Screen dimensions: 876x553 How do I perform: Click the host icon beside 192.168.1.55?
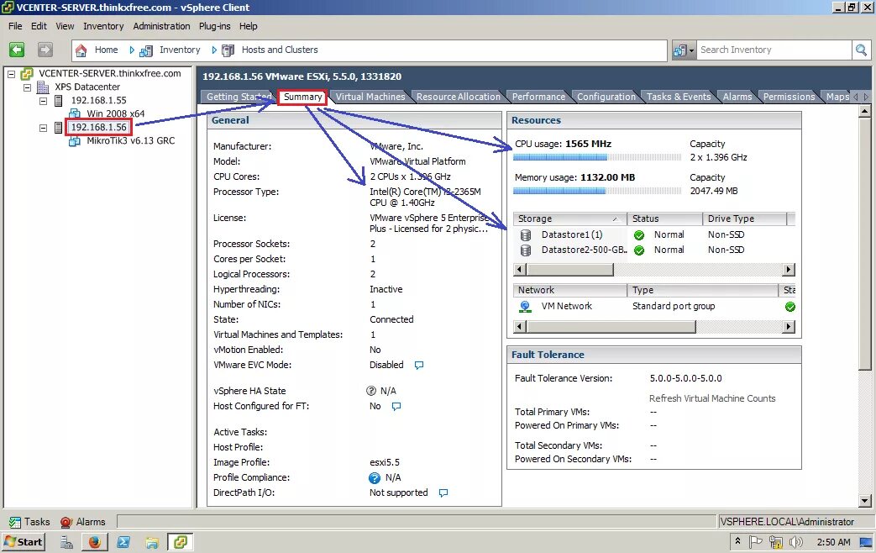(58, 101)
